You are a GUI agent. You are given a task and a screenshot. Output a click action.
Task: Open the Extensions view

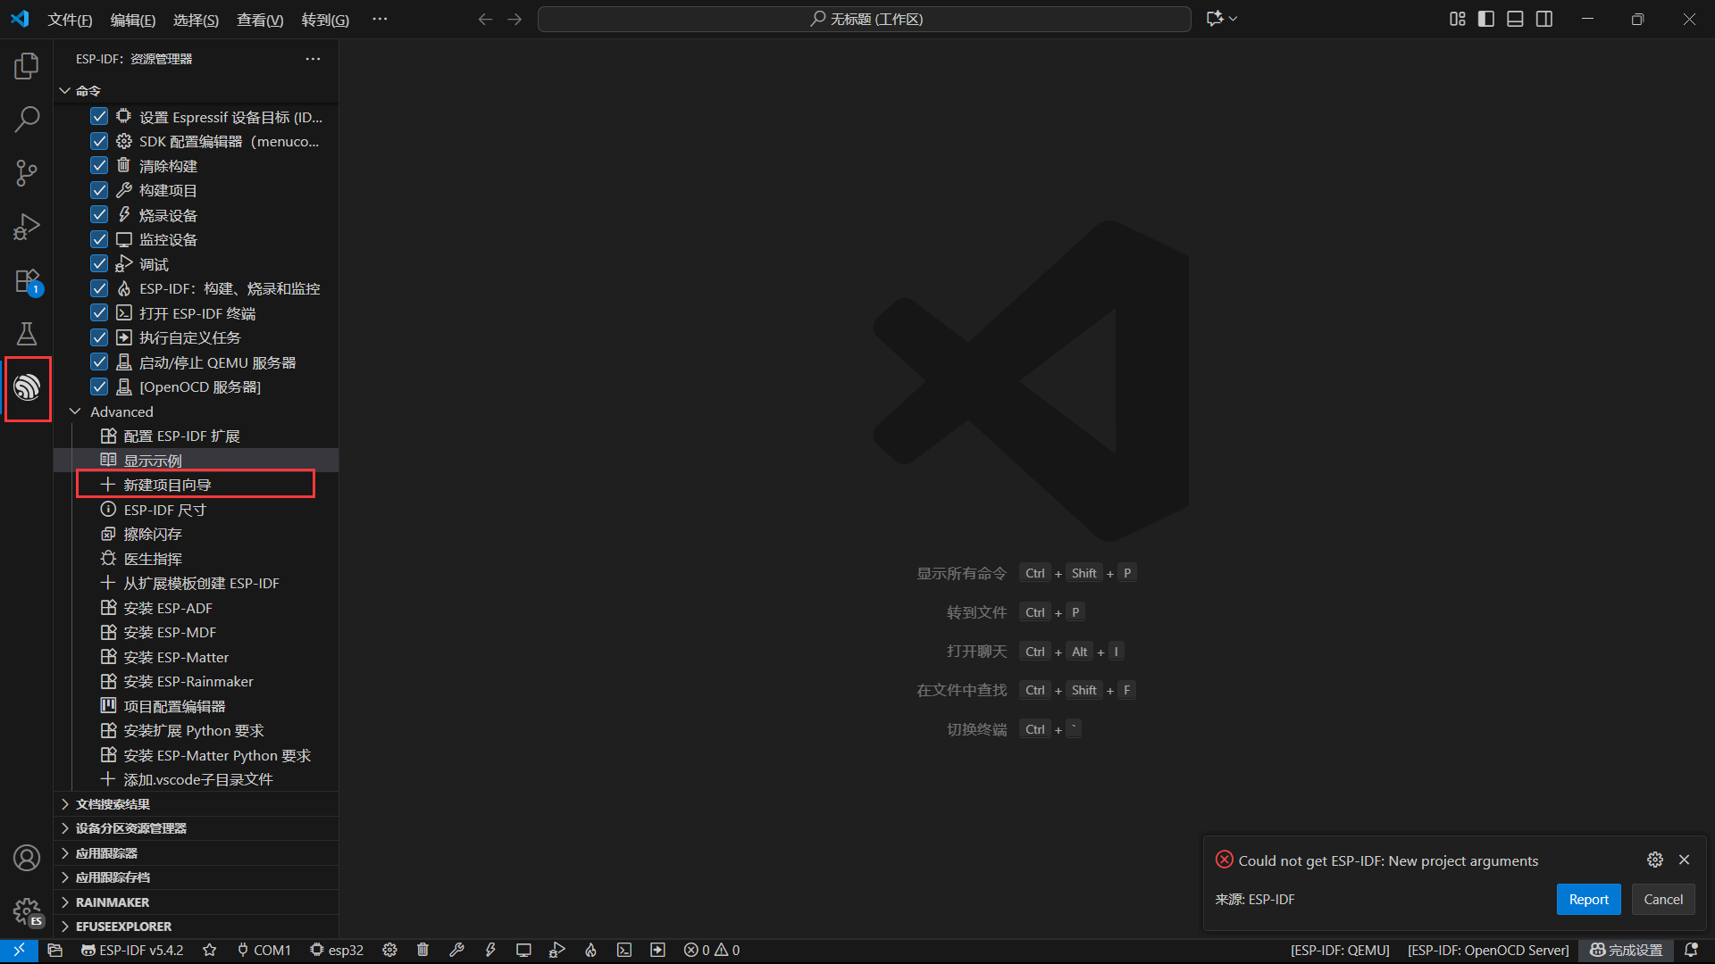(x=27, y=280)
